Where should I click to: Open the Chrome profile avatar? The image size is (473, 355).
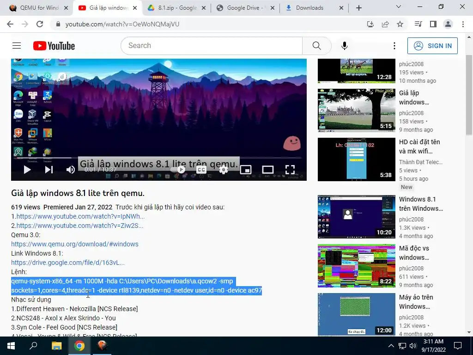tap(448, 24)
